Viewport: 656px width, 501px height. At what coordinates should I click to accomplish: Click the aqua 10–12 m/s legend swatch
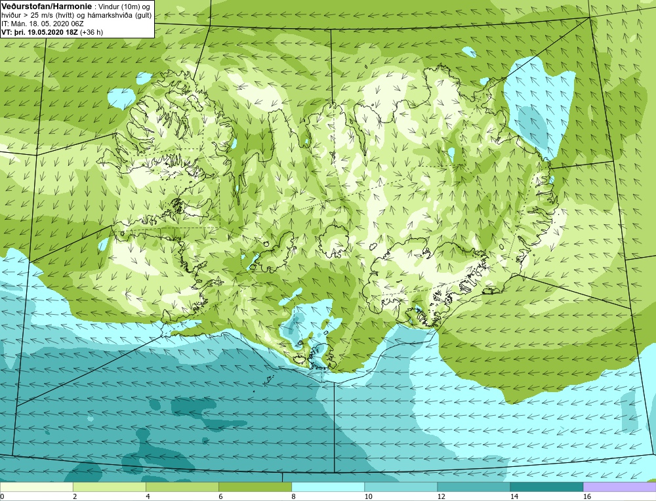(x=401, y=487)
